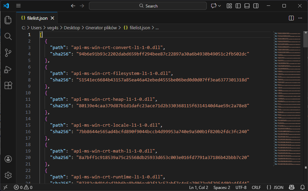Open the Search view in activity bar
308x191 pixels.
(8, 36)
